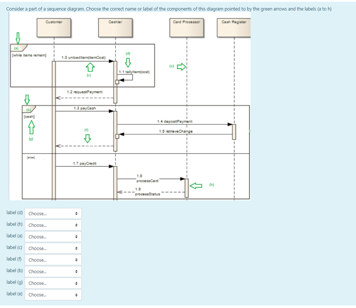Select the green up arrow above label (g)
This screenshot has width=356, height=308.
(31, 127)
